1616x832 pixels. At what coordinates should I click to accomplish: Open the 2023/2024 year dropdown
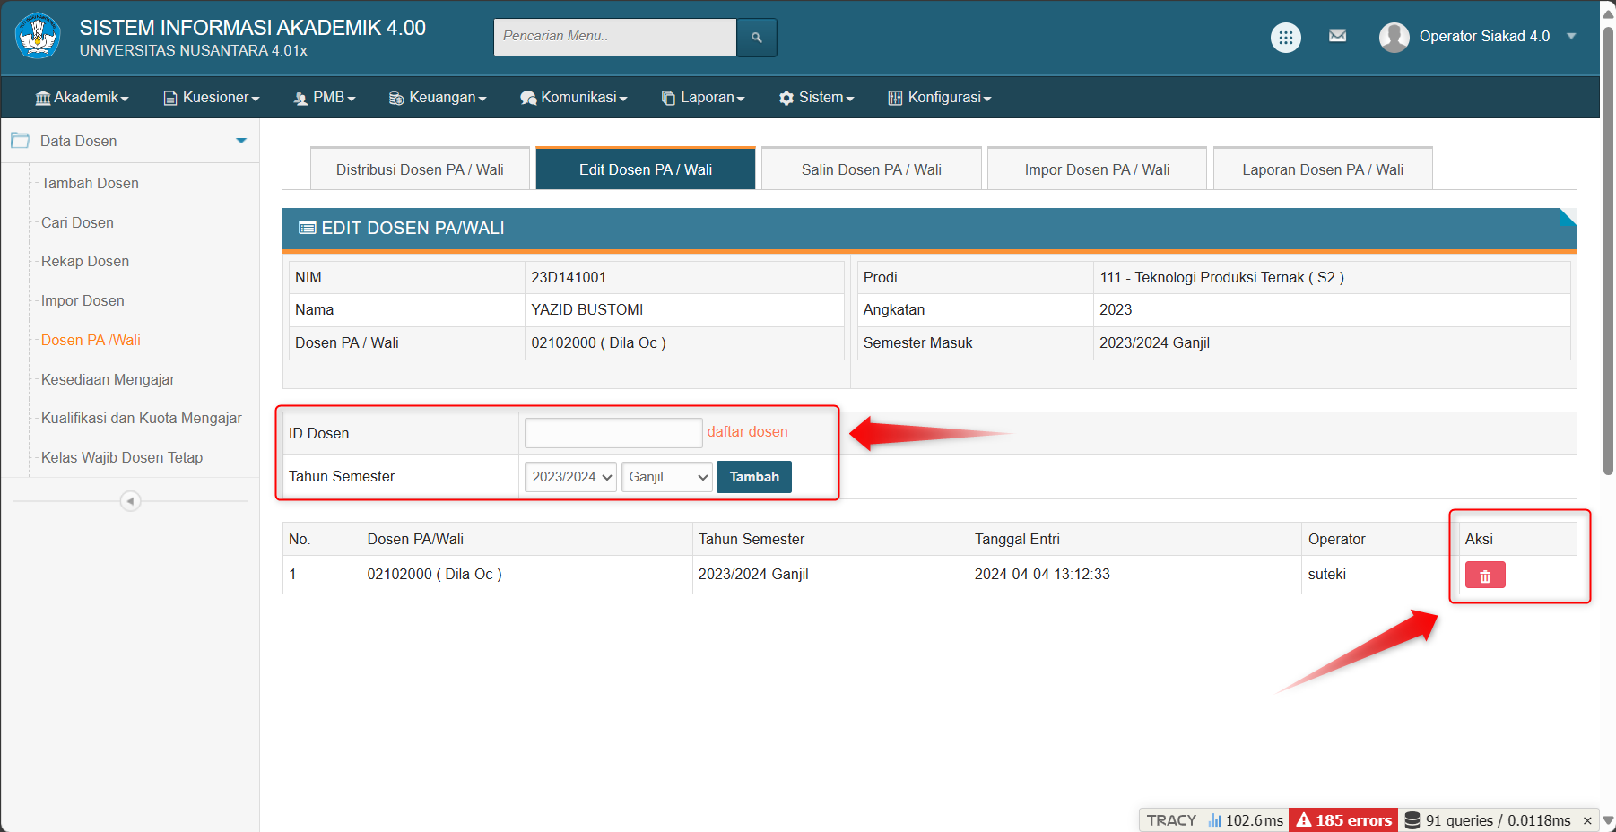coord(570,477)
